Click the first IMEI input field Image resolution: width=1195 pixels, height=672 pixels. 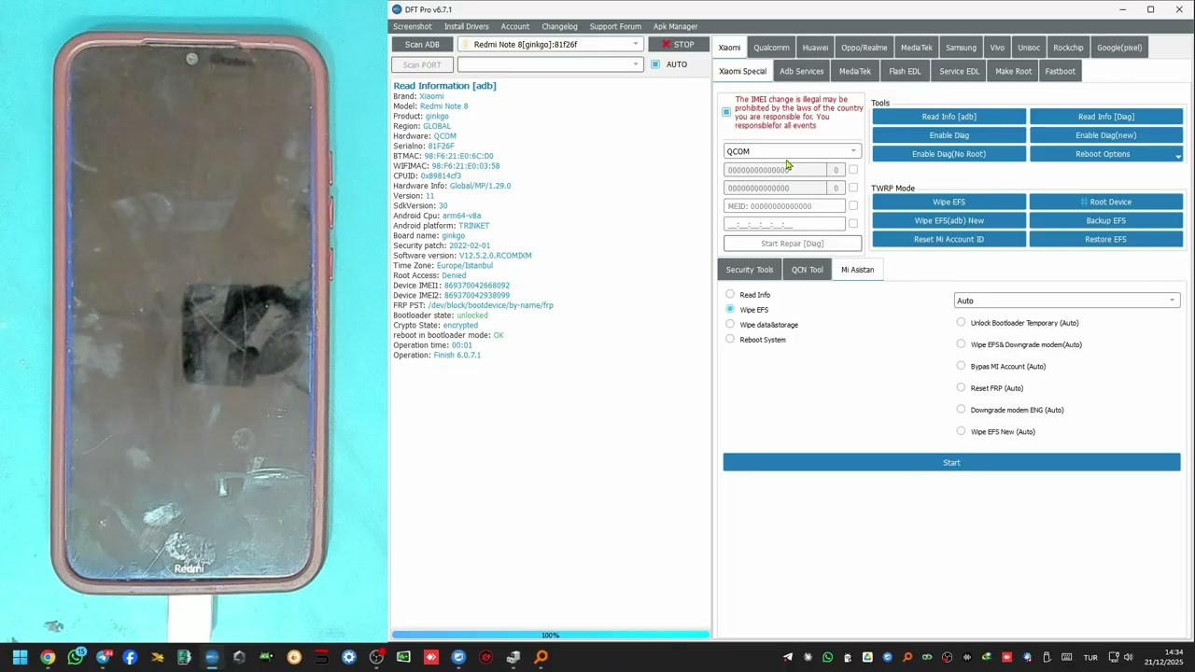point(775,170)
